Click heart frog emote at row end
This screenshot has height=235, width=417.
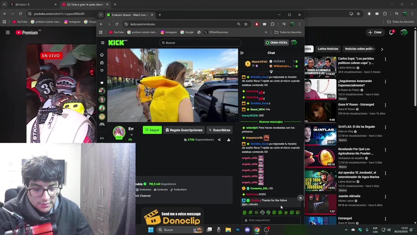pos(298,212)
